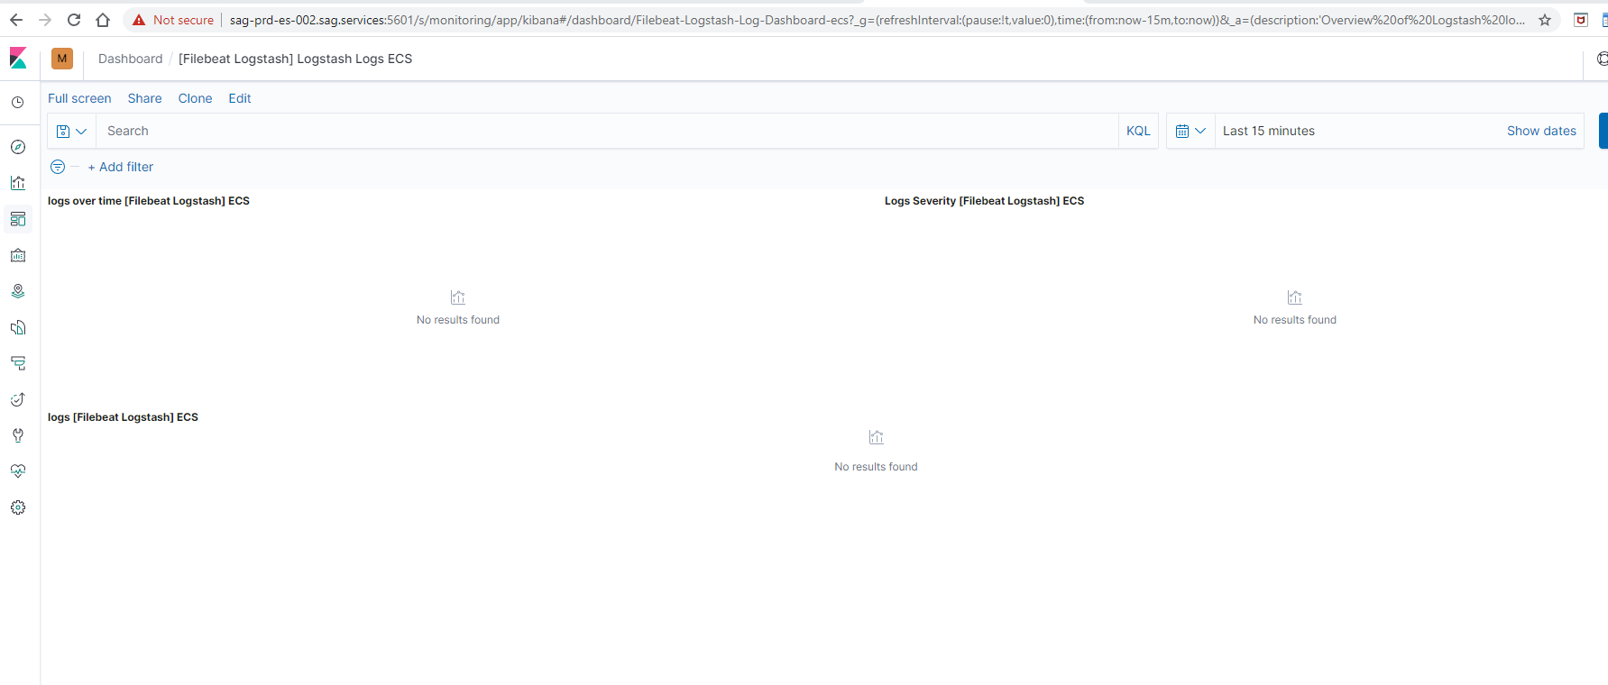The image size is (1608, 685).
Task: Reload the page in the browser
Action: [x=74, y=20]
